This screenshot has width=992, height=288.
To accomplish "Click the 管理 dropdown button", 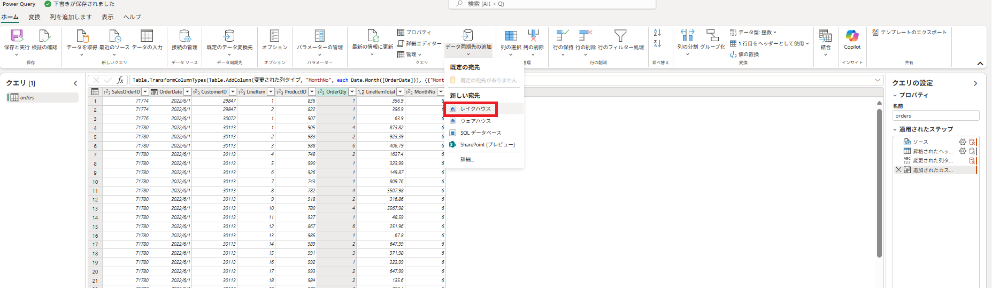I will (x=410, y=55).
